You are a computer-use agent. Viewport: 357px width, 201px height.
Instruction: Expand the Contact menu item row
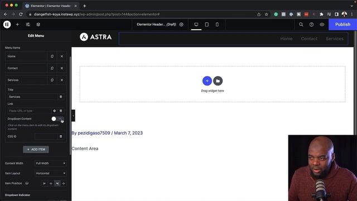[26, 68]
